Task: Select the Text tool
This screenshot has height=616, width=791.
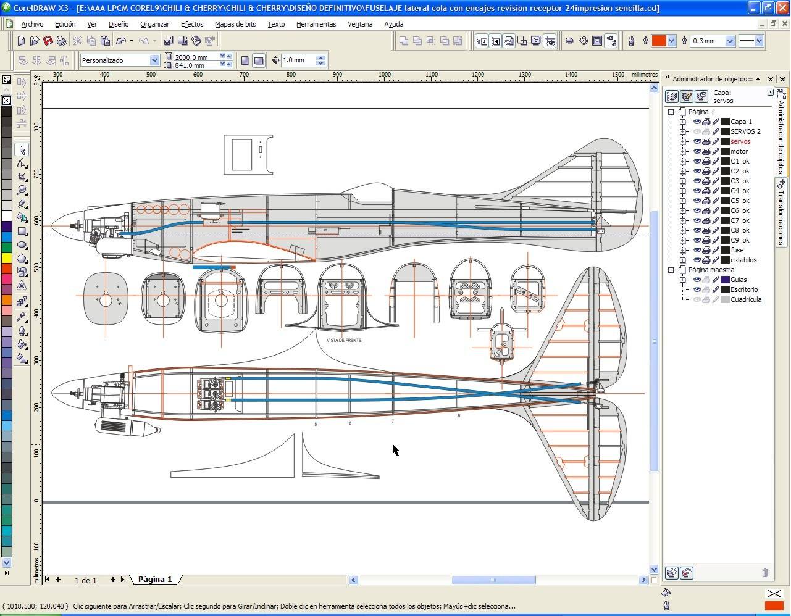Action: [x=22, y=285]
